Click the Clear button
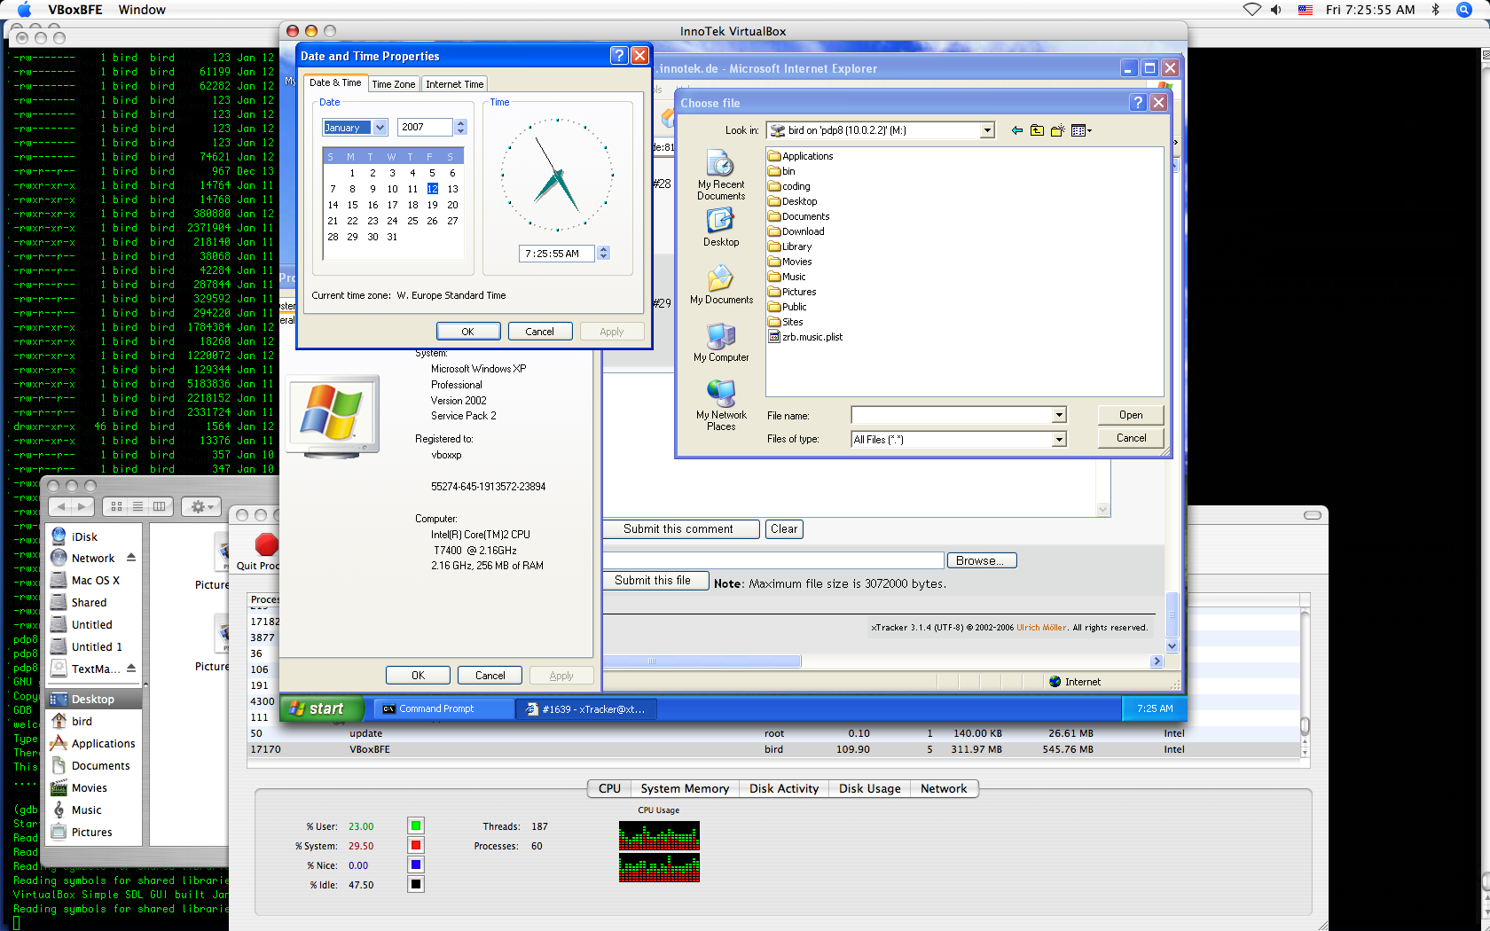1490x931 pixels. click(784, 529)
